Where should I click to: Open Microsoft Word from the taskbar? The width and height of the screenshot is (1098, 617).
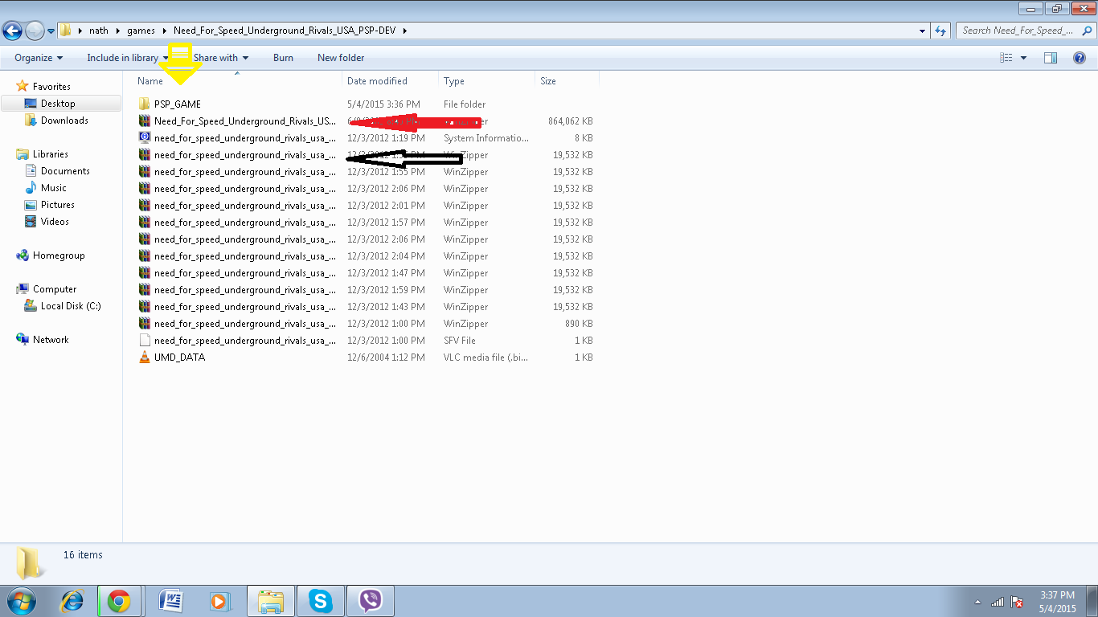click(171, 601)
